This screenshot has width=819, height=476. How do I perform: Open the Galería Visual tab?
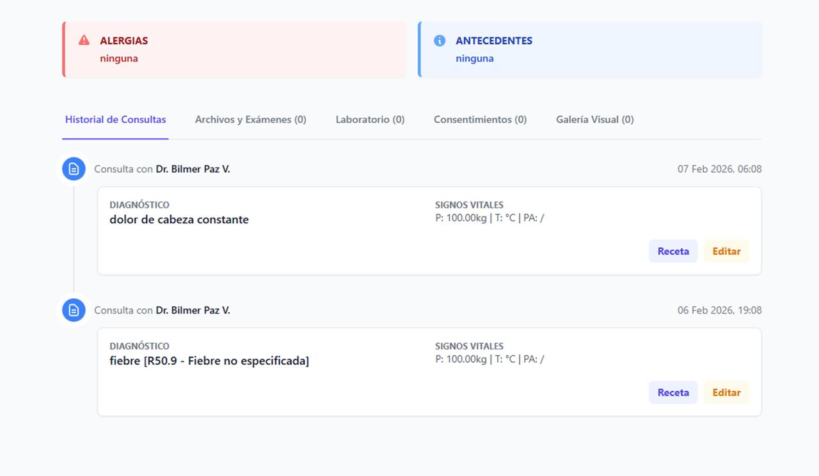coord(594,119)
